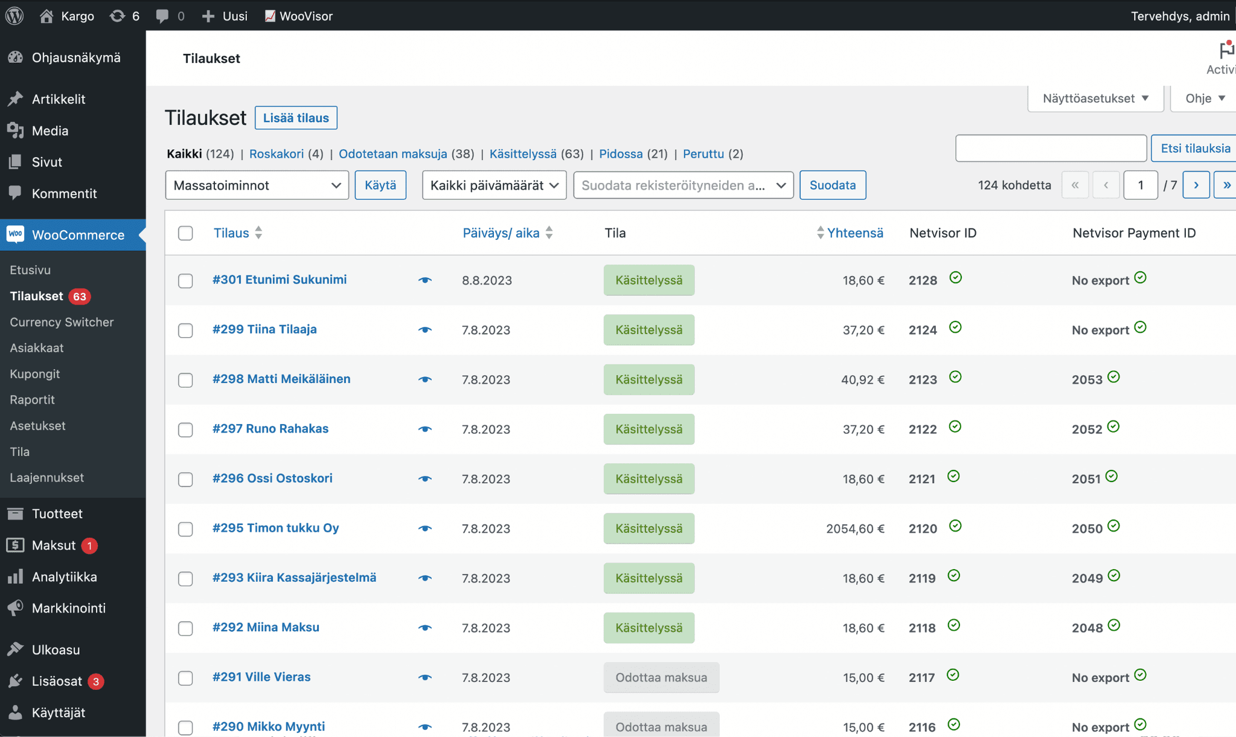The image size is (1236, 737).
Task: Open the Massatoiminnot bulk actions dropdown
Action: [x=257, y=185]
